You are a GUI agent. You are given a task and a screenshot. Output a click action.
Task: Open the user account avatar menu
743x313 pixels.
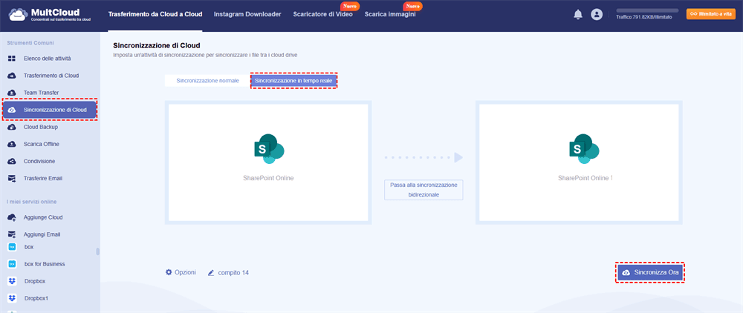[596, 15]
